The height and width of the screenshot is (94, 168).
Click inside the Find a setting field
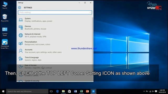(55, 12)
